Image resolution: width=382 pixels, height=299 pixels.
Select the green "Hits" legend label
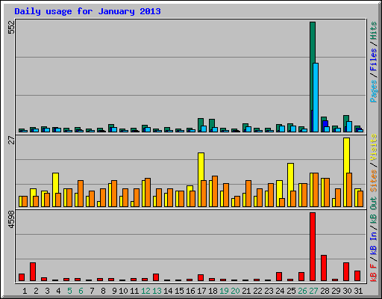374,31
